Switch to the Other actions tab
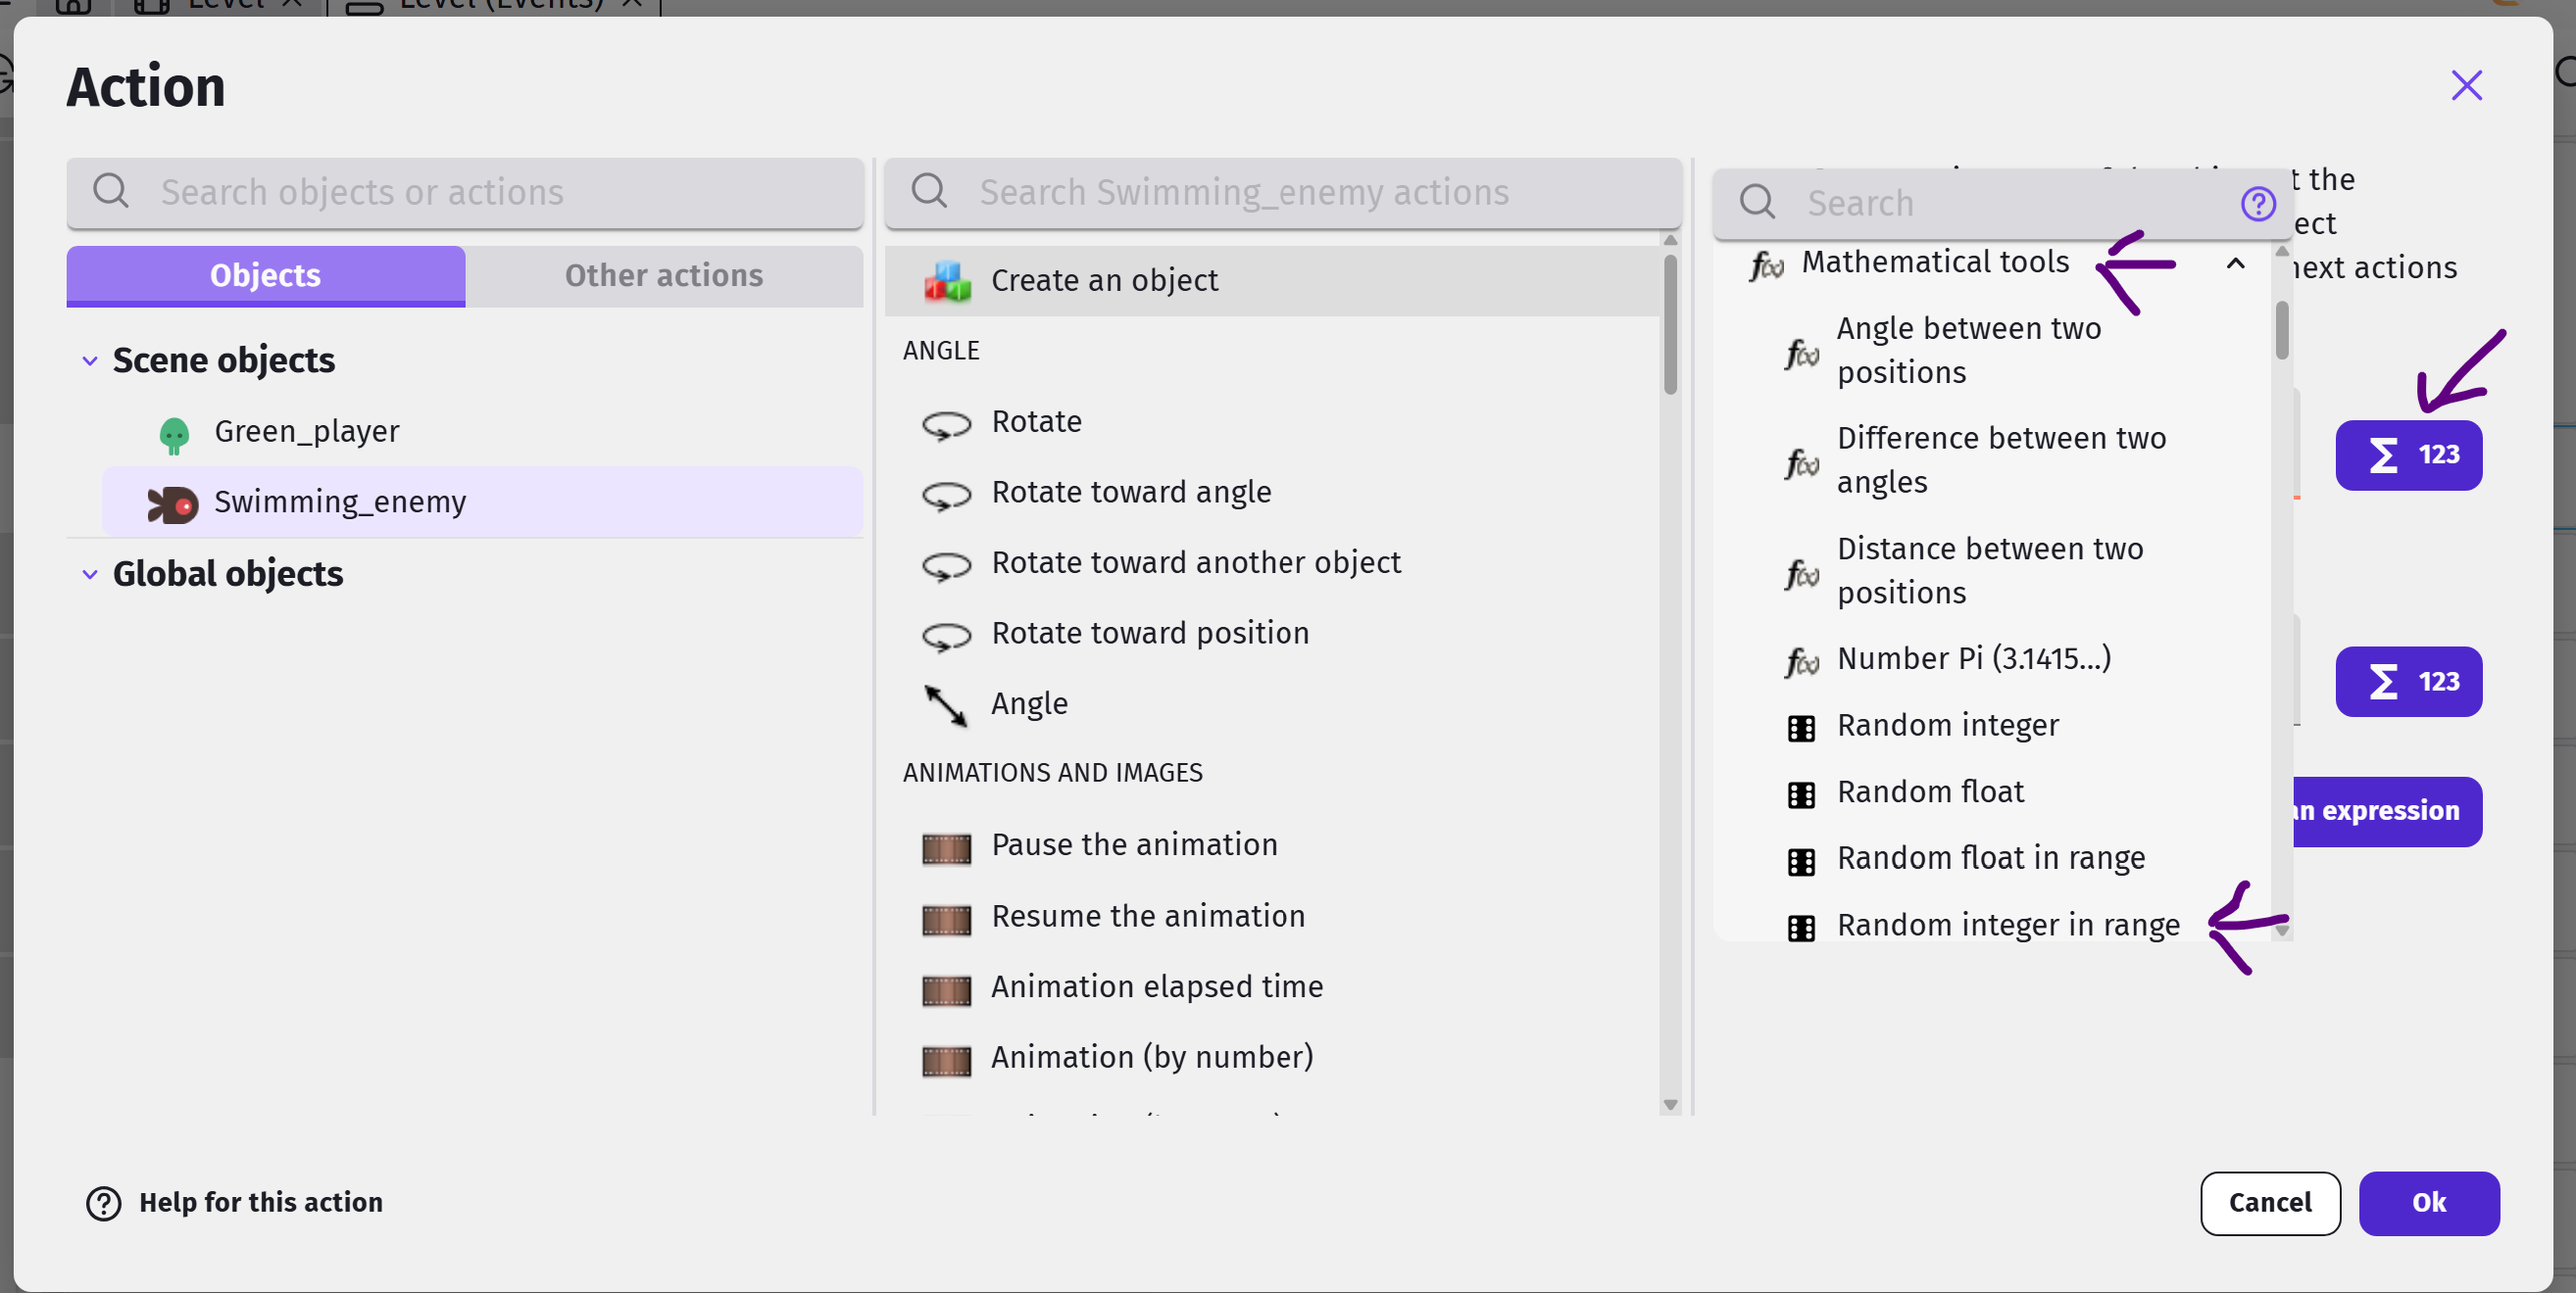Image resolution: width=2576 pixels, height=1293 pixels. tap(664, 276)
